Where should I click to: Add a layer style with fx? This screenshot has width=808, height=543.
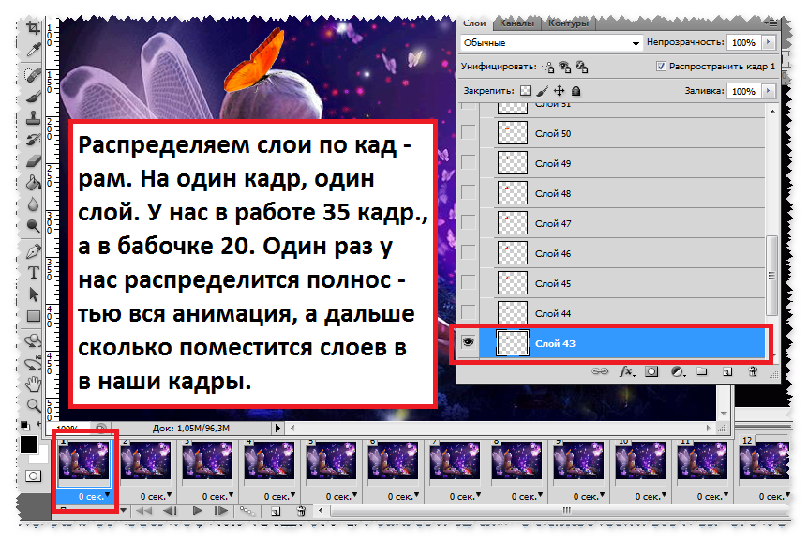point(626,371)
